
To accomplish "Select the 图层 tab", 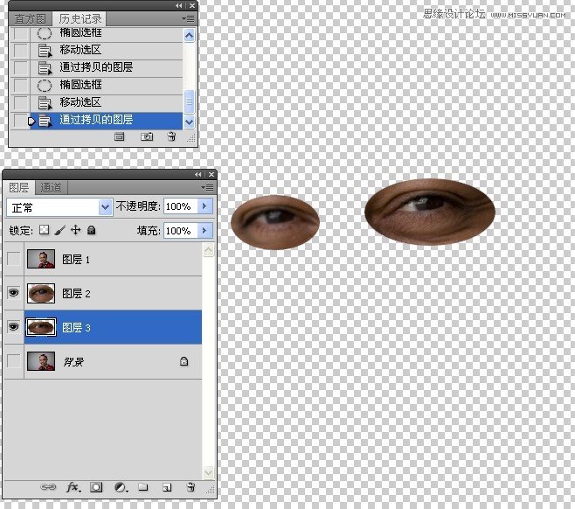I will [19, 187].
